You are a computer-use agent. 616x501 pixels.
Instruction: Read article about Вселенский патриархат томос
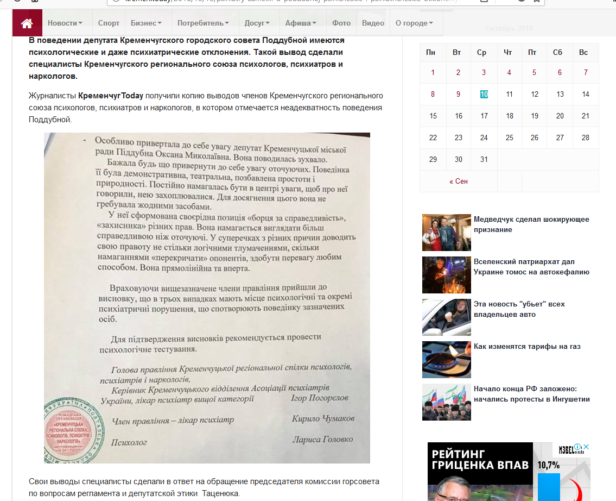click(531, 267)
